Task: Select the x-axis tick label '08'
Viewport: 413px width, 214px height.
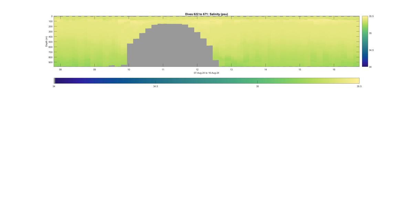Action: [61, 69]
